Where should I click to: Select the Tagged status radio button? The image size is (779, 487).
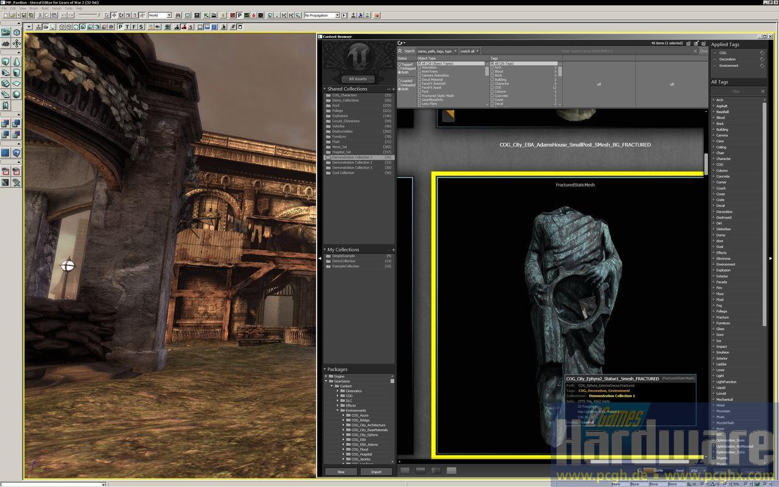pos(400,64)
